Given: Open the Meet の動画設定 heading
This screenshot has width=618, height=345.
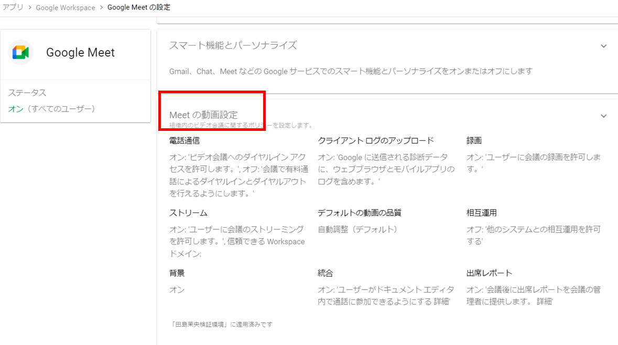Looking at the screenshot, I should pos(203,115).
